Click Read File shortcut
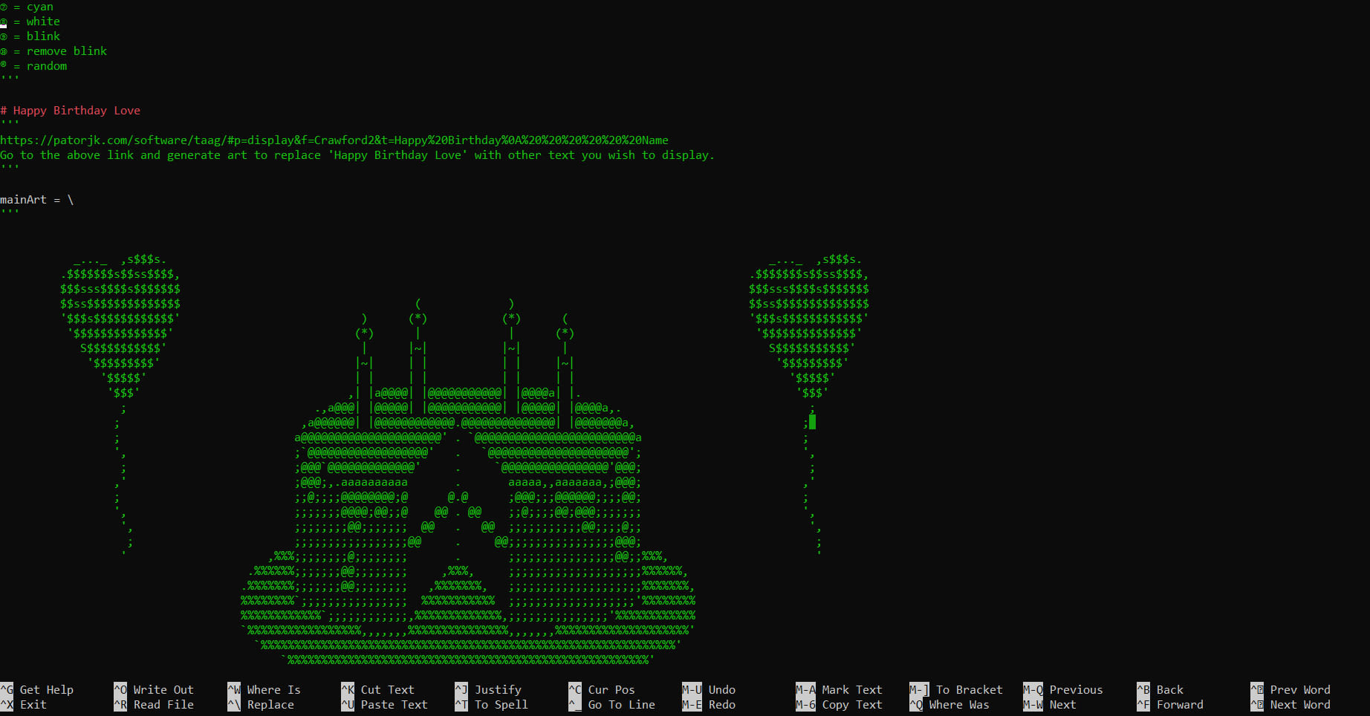The height and width of the screenshot is (716, 1370). click(159, 705)
